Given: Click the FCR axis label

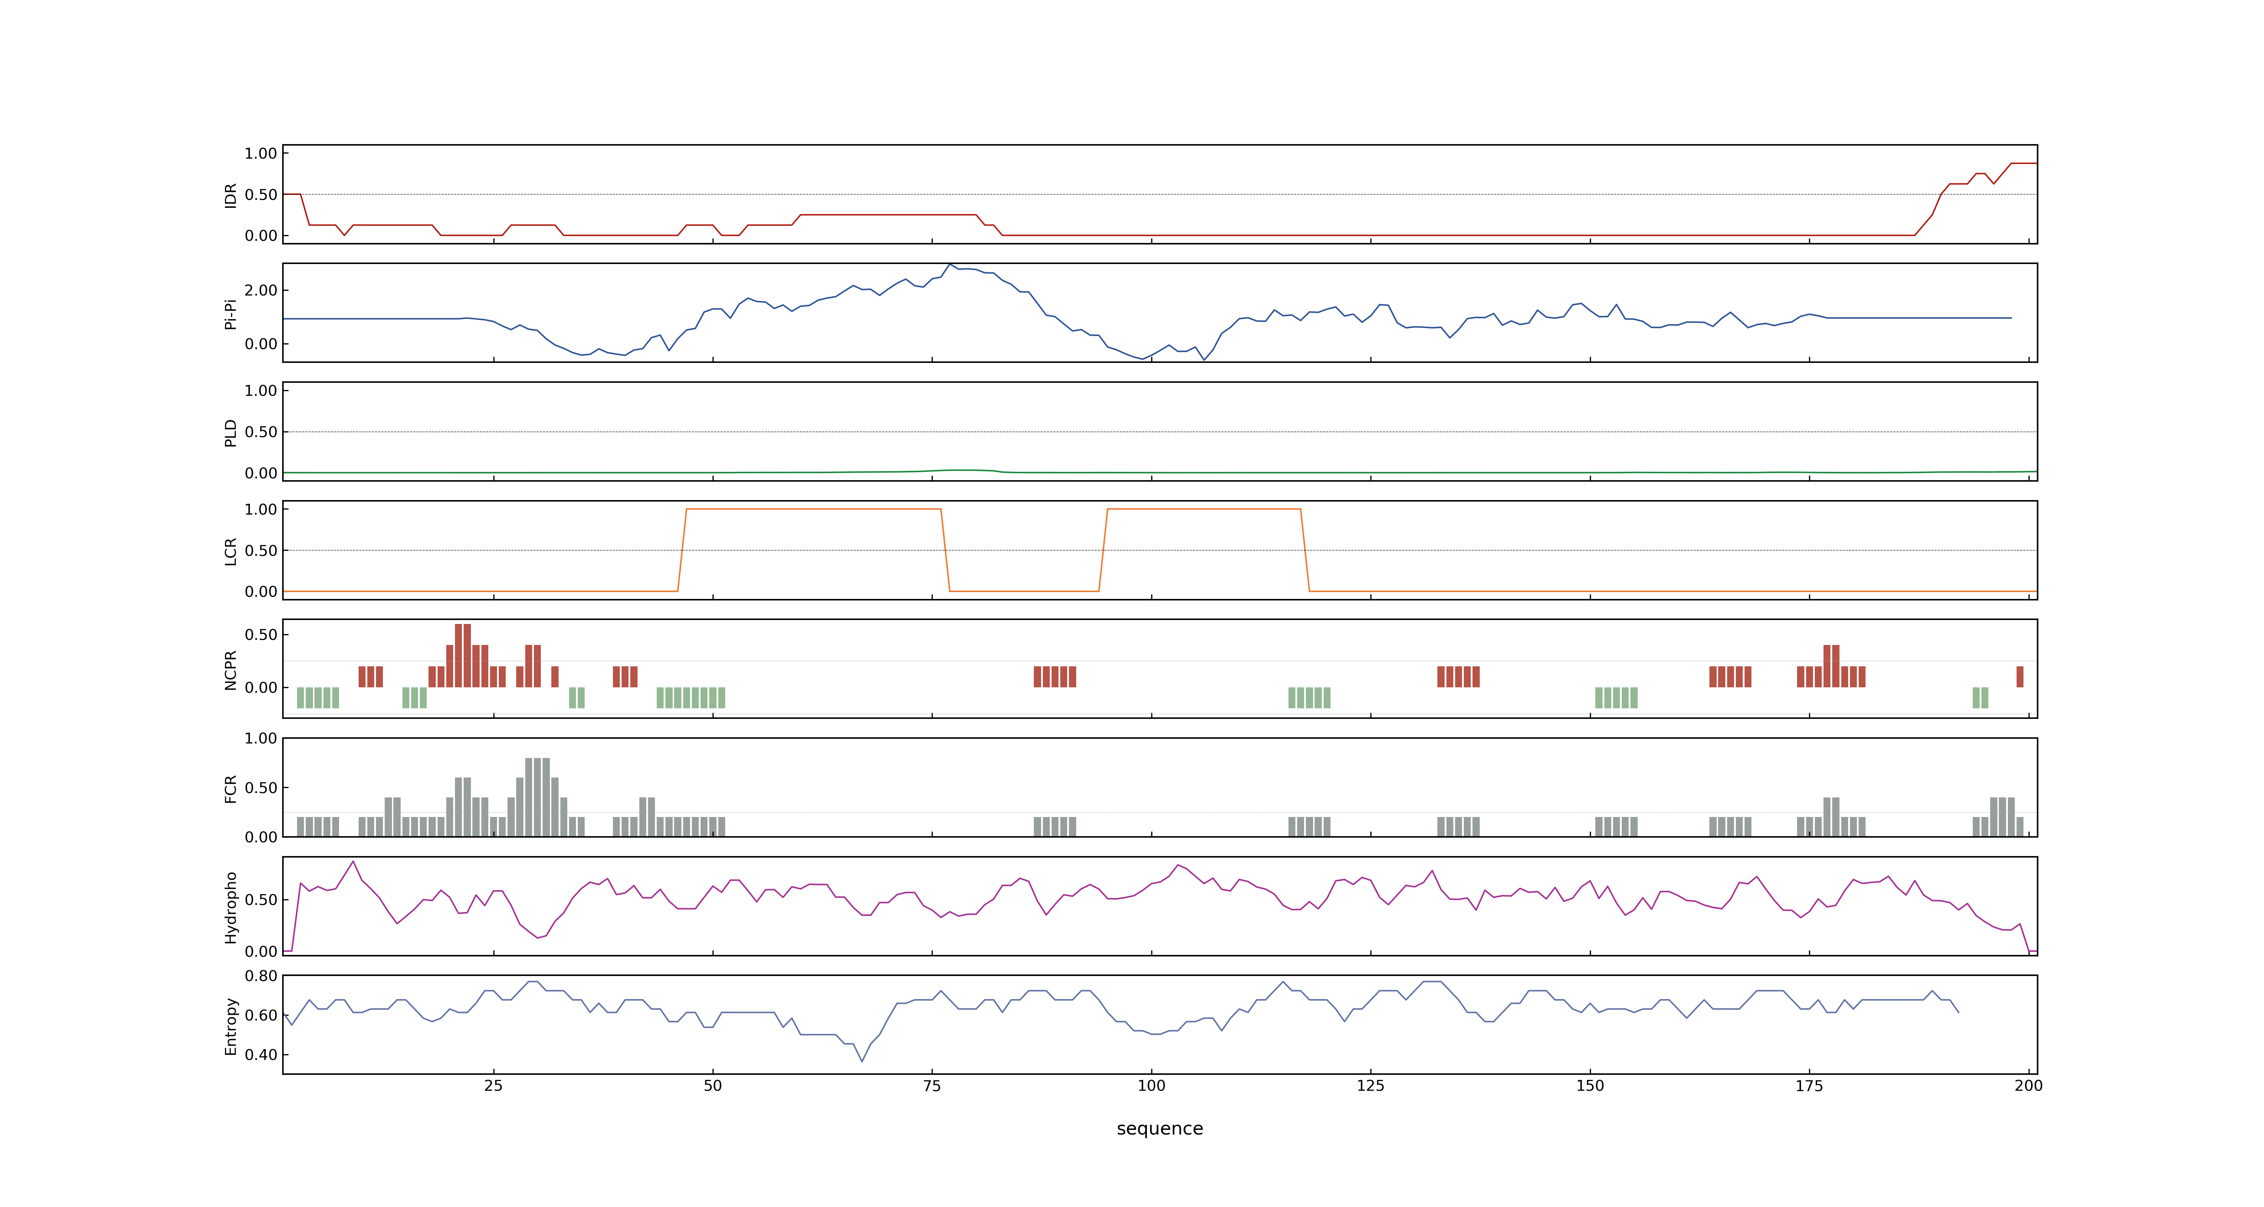Looking at the screenshot, I should click(230, 788).
